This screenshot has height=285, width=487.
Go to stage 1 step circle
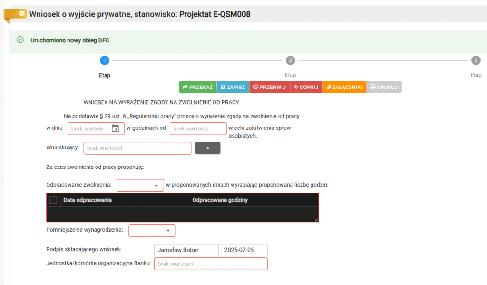pyautogui.click(x=105, y=60)
